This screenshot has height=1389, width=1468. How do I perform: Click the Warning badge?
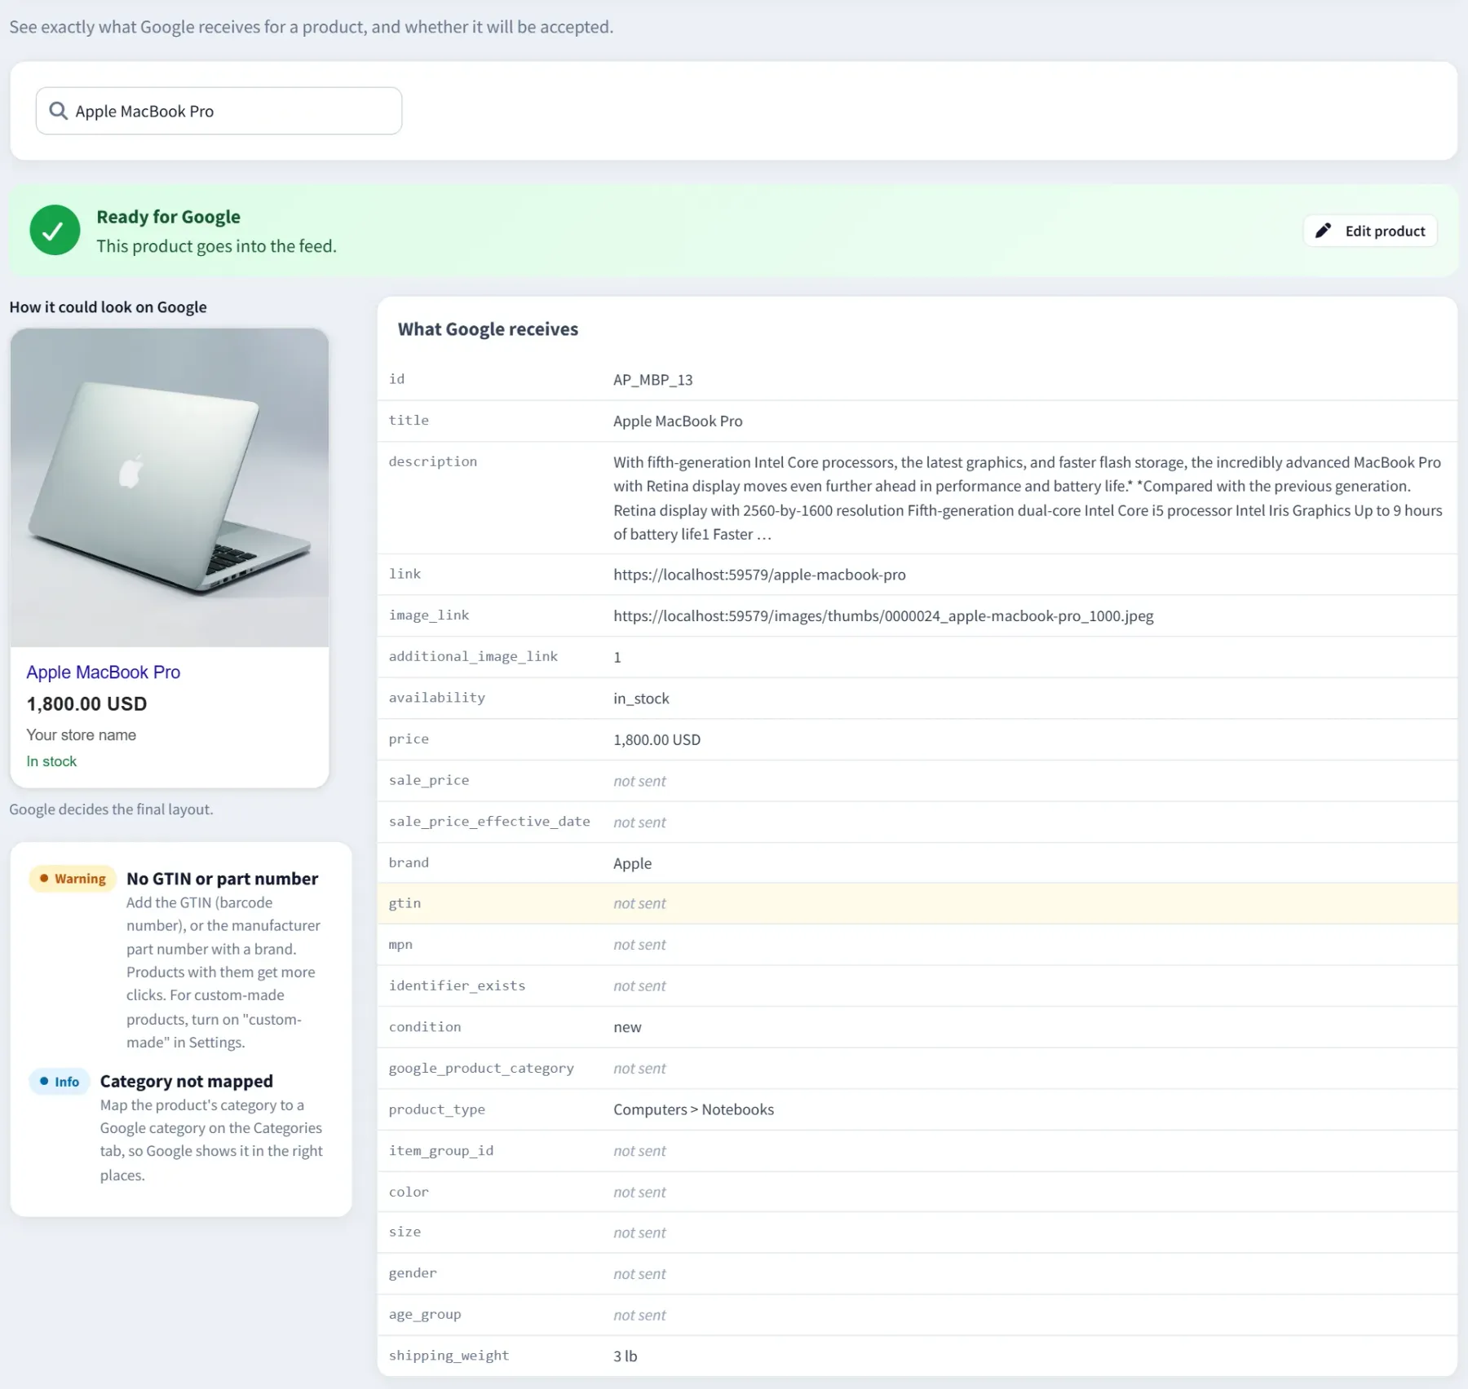[x=73, y=879]
